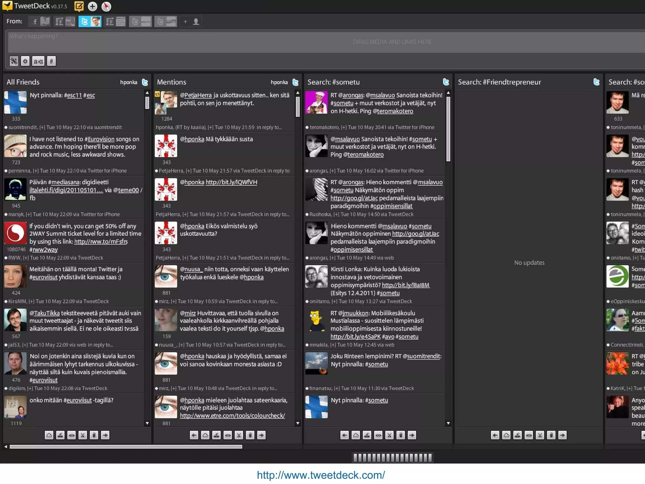Move Search #sometu column right with arrow
The width and height of the screenshot is (645, 484).
click(412, 435)
